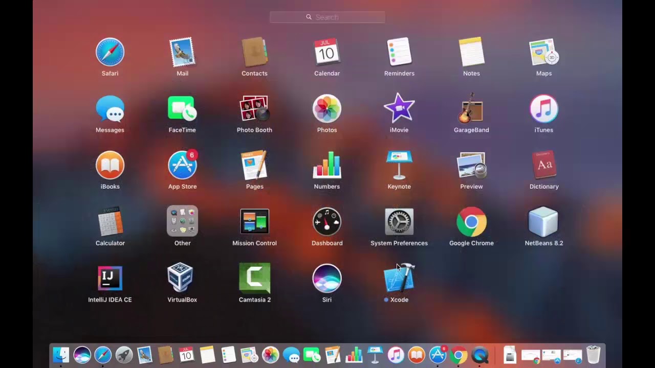Open the Photo Booth app
This screenshot has height=368, width=655.
(x=254, y=109)
